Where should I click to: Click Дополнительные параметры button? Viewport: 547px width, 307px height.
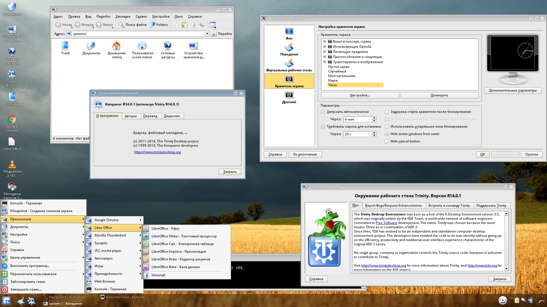coord(513,91)
